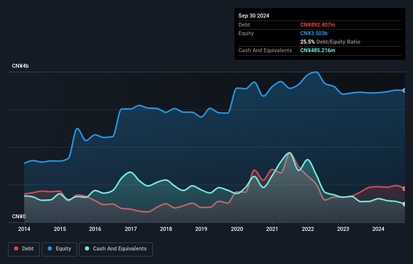Viewport: 413px width, 264px height.
Task: Click the blue Equity legend dot
Action: point(50,248)
